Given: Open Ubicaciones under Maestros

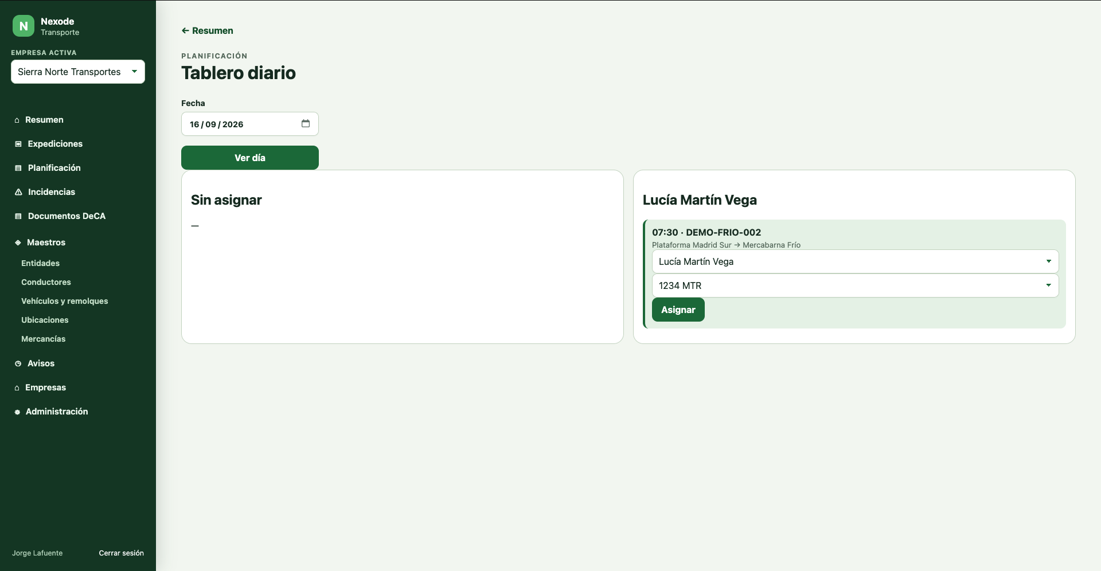Looking at the screenshot, I should pyautogui.click(x=45, y=320).
